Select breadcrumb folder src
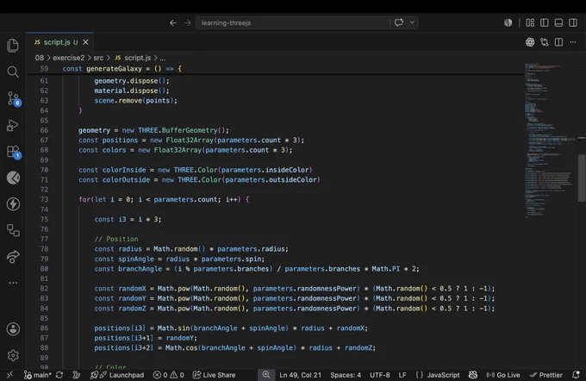 click(98, 58)
